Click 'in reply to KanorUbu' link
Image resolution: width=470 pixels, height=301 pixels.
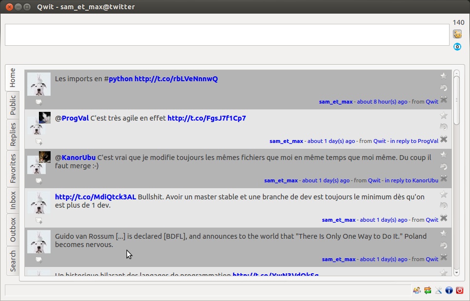[x=412, y=180]
